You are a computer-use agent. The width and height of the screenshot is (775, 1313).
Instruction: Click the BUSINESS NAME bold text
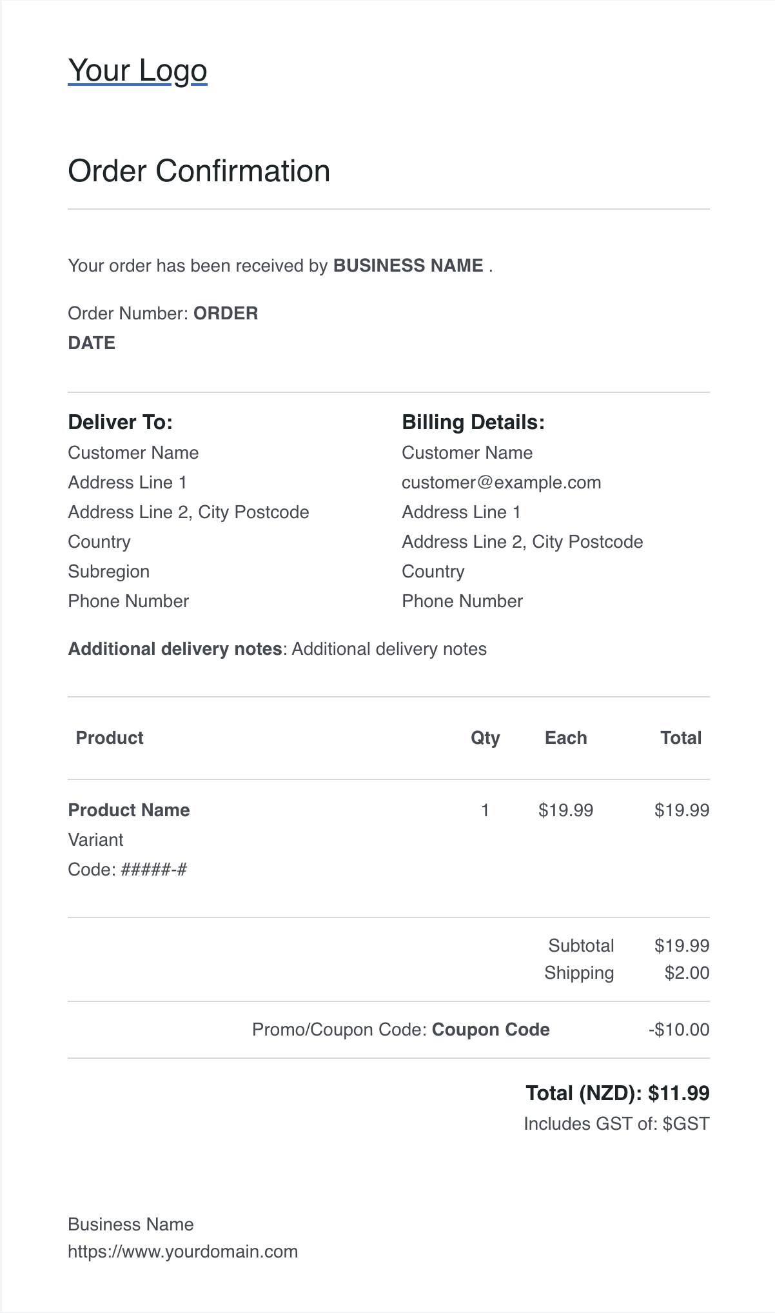(408, 266)
